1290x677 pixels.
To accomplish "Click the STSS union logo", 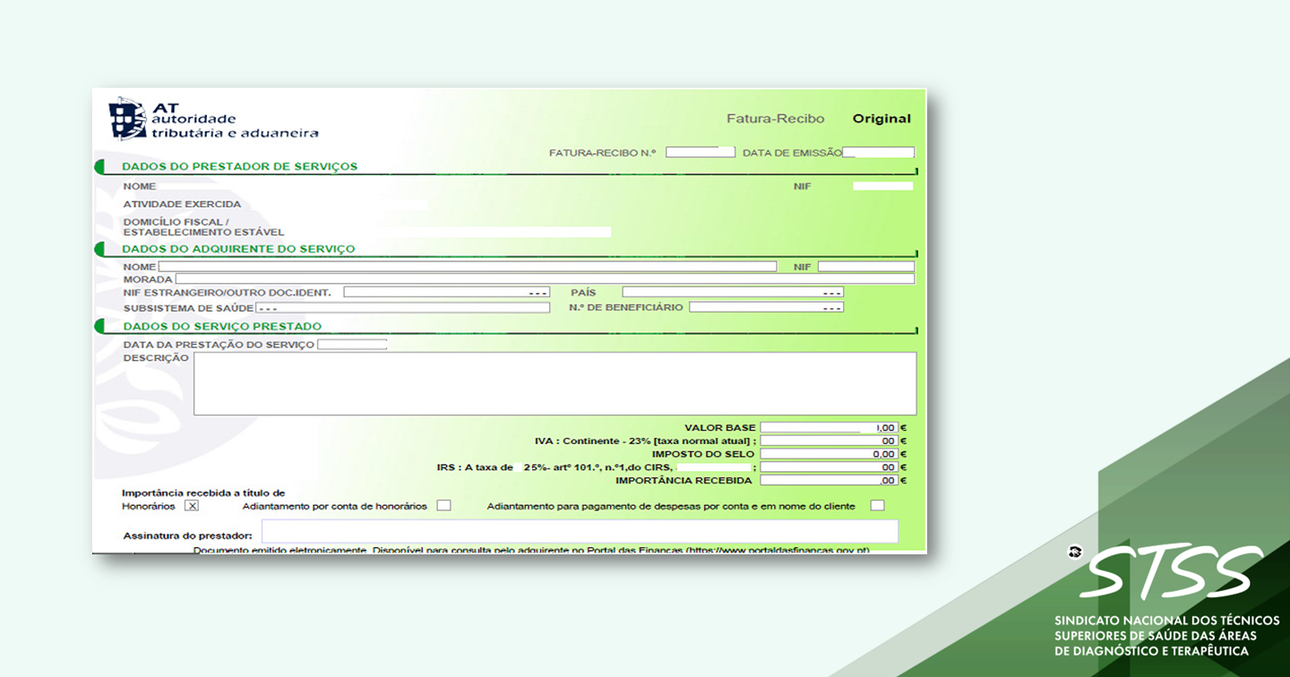I will click(x=1169, y=573).
